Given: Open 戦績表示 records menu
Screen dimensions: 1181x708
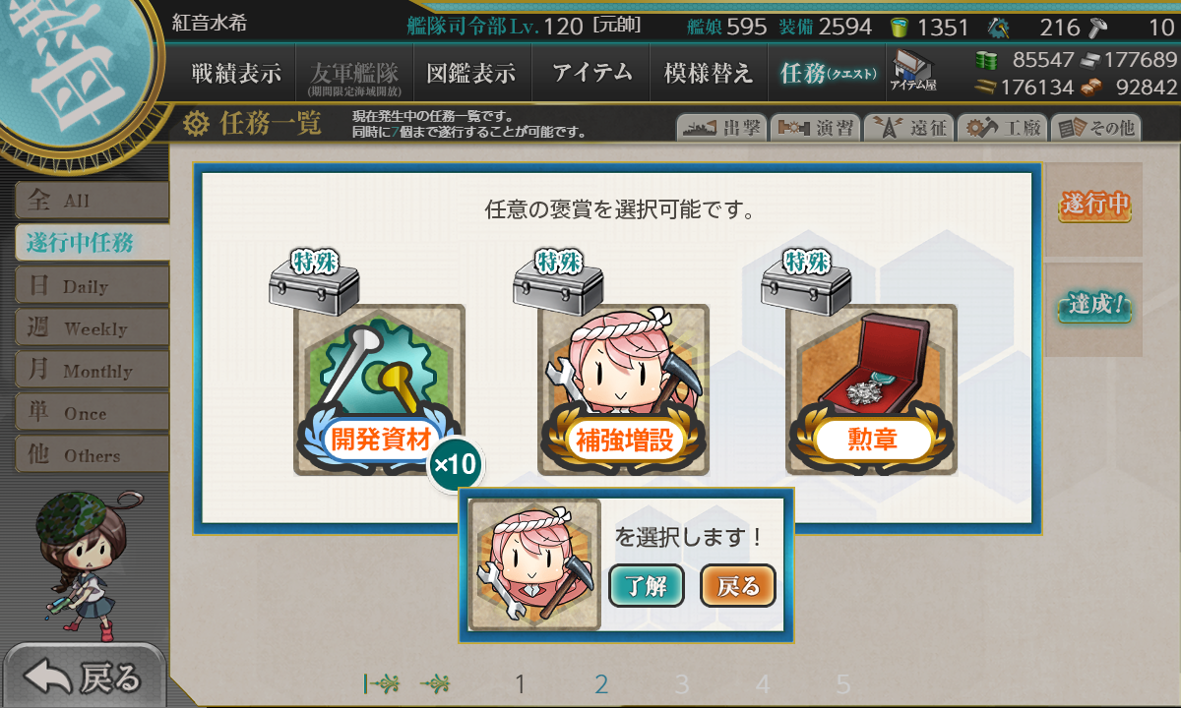Looking at the screenshot, I should pos(236,73).
